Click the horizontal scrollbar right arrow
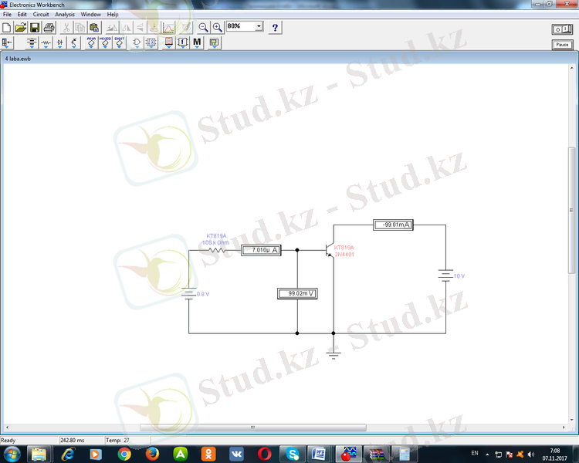 pos(564,428)
